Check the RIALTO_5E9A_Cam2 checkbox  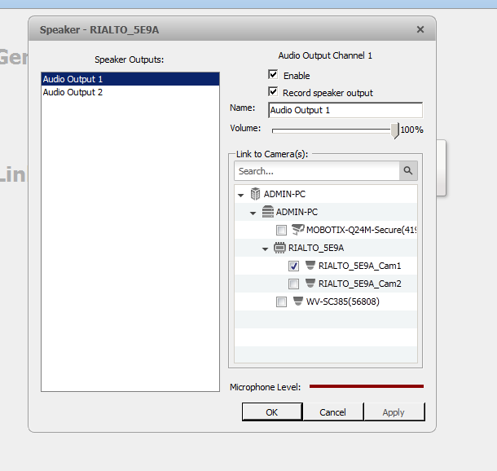(x=293, y=284)
